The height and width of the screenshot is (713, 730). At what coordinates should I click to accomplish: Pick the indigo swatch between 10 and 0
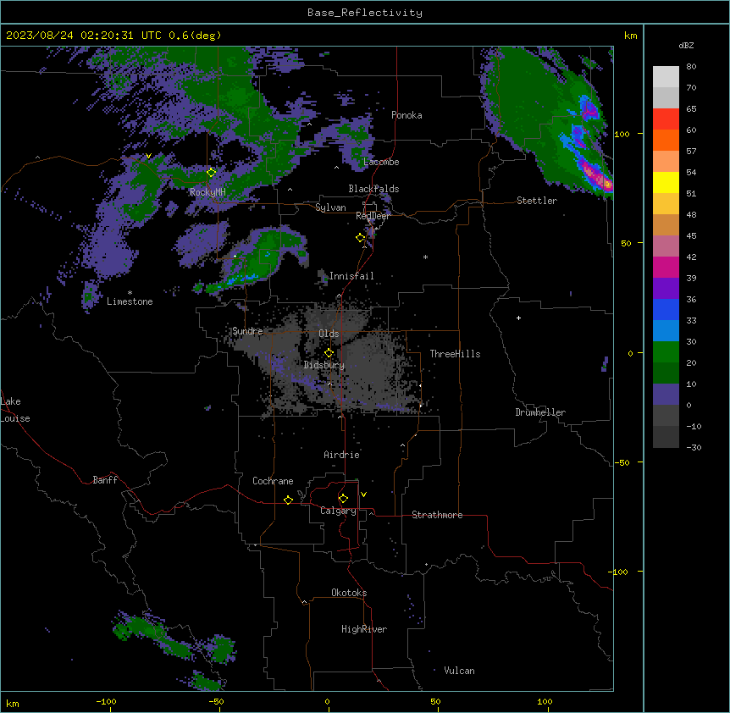point(666,395)
